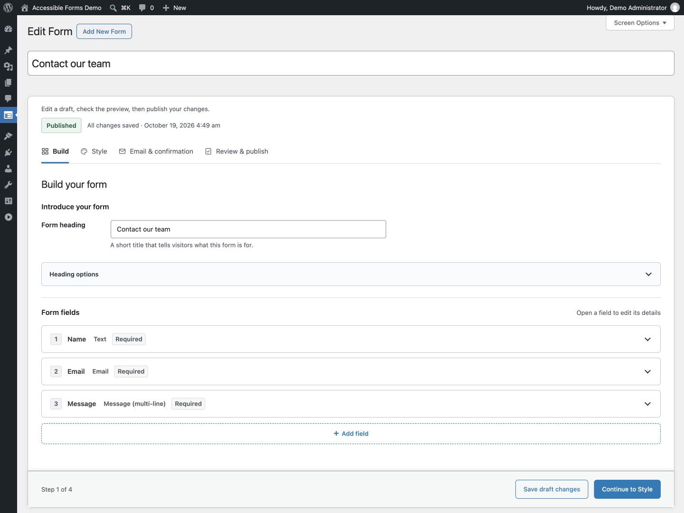
Task: Switch to the Style tab
Action: [94, 152]
